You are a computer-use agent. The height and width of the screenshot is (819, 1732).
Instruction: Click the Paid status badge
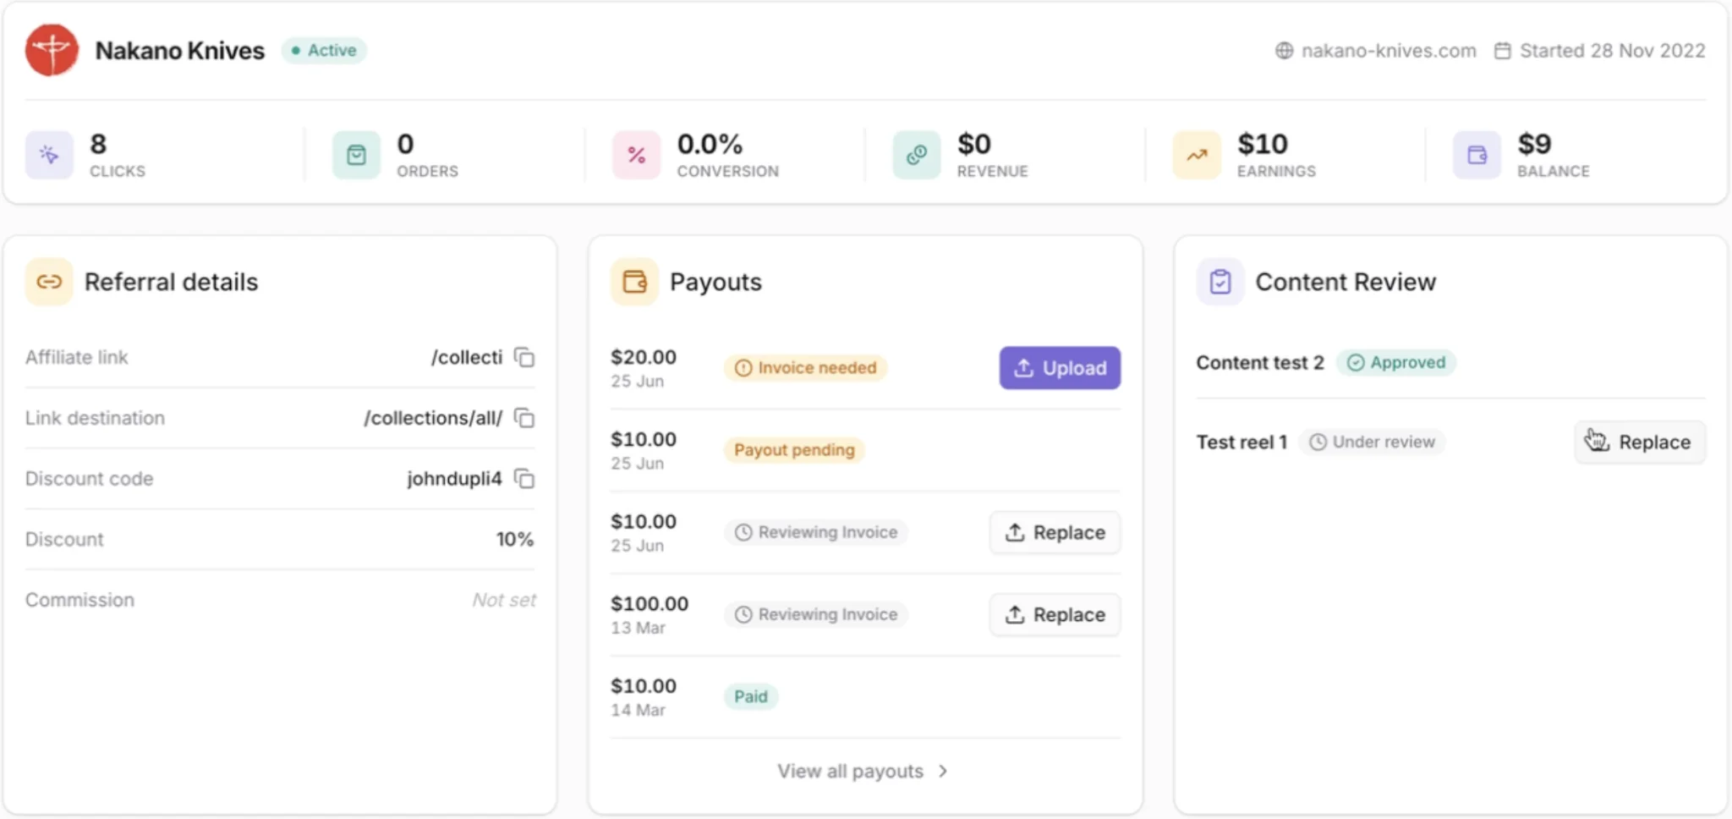point(751,696)
